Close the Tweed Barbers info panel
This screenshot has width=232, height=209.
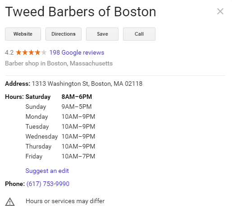click(x=220, y=11)
